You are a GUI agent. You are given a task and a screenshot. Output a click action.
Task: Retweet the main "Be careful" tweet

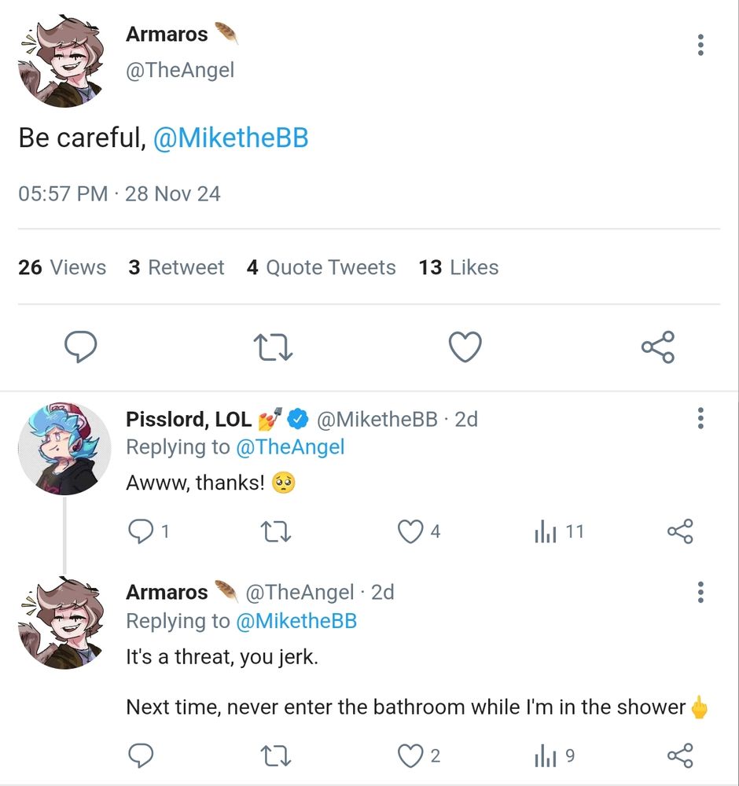point(273,347)
